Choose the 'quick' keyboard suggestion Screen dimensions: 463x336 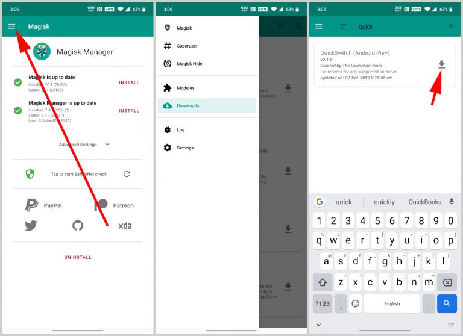[x=344, y=202]
